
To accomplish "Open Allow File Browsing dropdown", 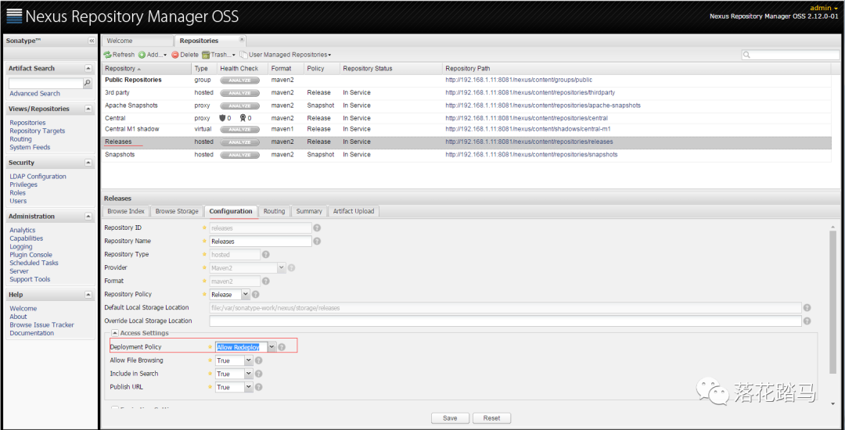I will [x=249, y=360].
